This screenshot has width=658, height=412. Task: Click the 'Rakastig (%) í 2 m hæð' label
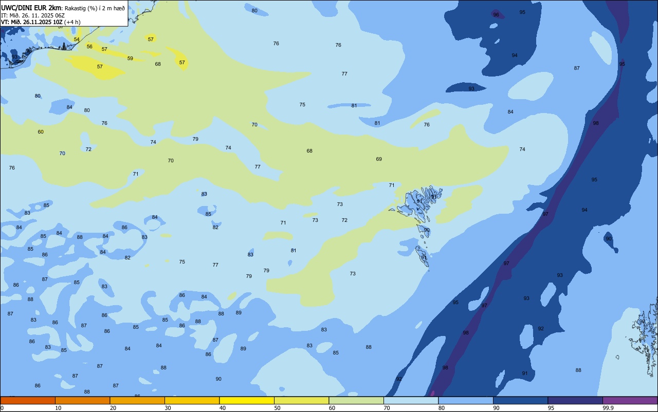click(x=95, y=8)
